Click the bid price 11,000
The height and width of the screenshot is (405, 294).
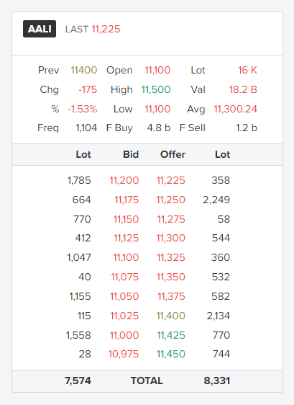click(x=124, y=335)
